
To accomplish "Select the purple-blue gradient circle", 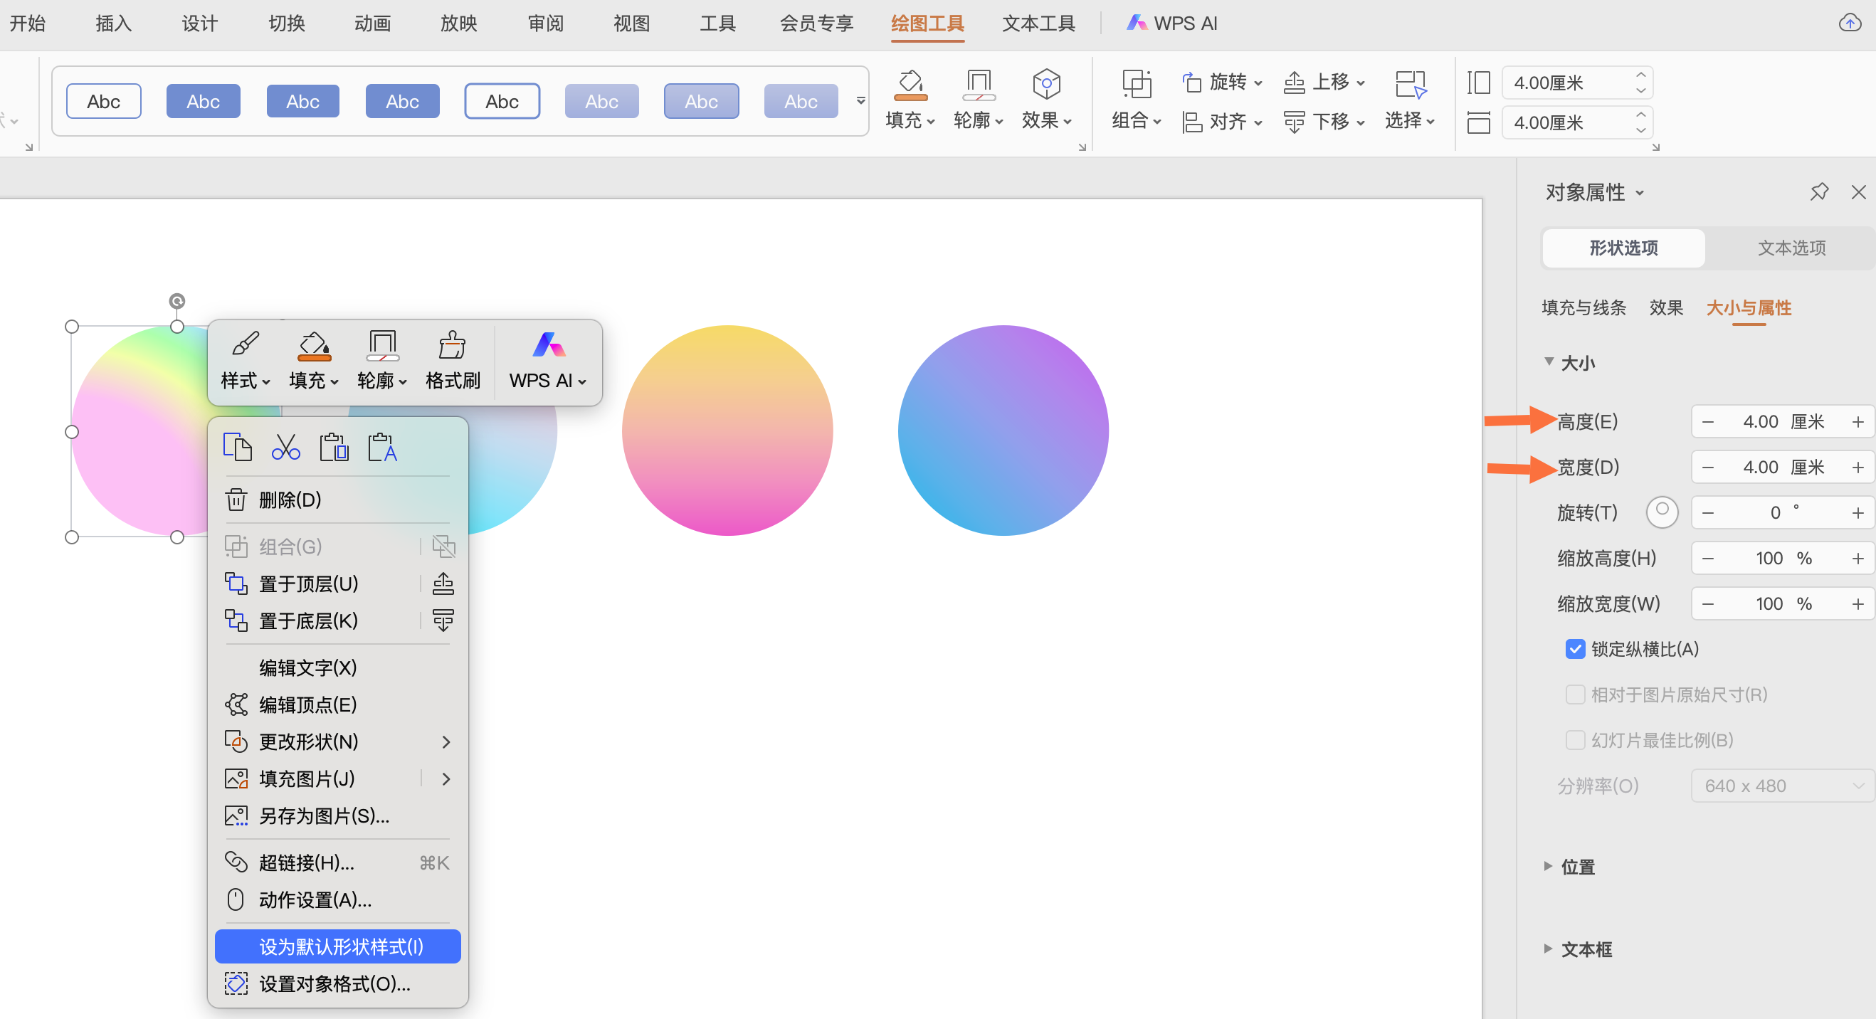I will (x=1003, y=431).
